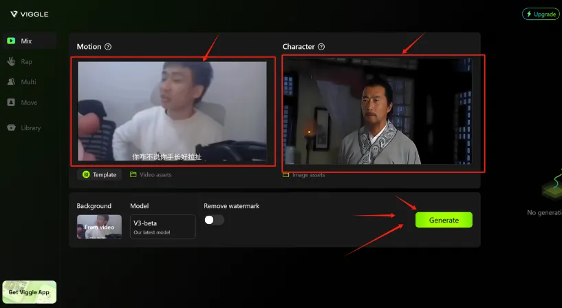Click the Motion heading text
Viewport: 562px width, 308px height.
click(x=89, y=47)
